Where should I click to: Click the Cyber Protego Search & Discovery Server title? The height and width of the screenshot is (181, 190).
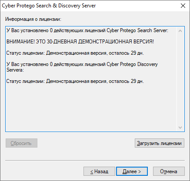pos(49,6)
